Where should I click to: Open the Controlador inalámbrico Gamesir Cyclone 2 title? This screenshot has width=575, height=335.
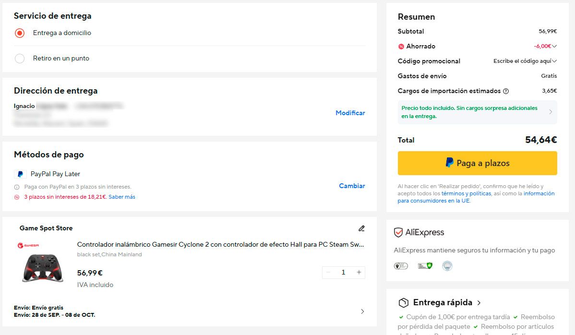[x=220, y=244]
